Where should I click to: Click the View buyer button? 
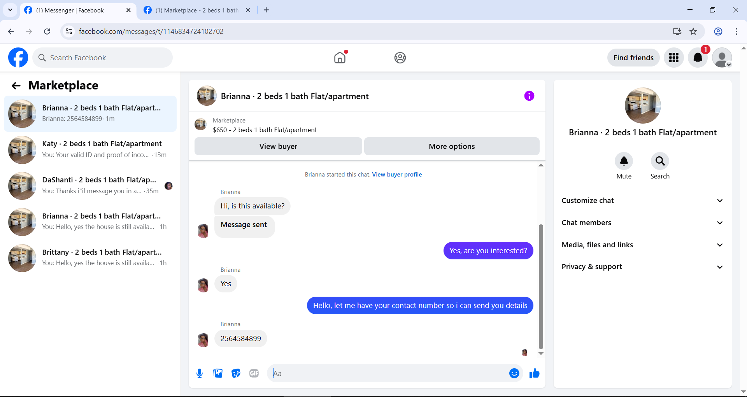pyautogui.click(x=278, y=146)
